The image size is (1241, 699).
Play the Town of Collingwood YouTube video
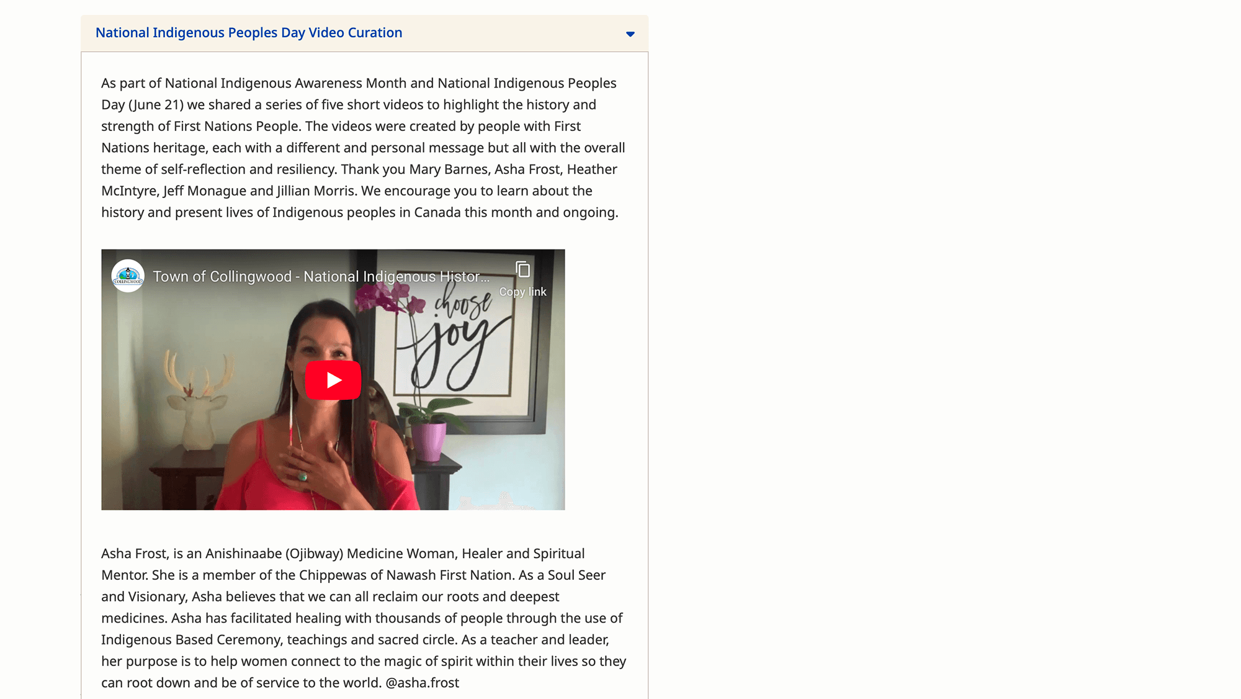tap(333, 380)
